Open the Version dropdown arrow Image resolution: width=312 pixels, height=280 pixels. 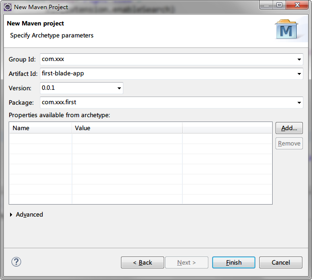point(119,88)
